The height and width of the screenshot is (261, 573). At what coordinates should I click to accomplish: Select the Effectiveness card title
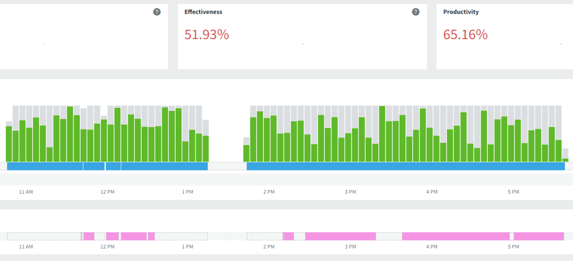(203, 12)
